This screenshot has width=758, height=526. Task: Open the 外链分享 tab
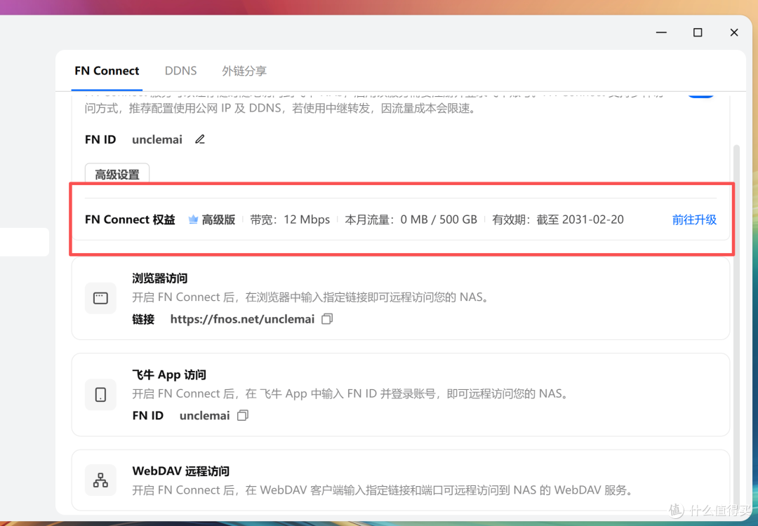point(244,71)
